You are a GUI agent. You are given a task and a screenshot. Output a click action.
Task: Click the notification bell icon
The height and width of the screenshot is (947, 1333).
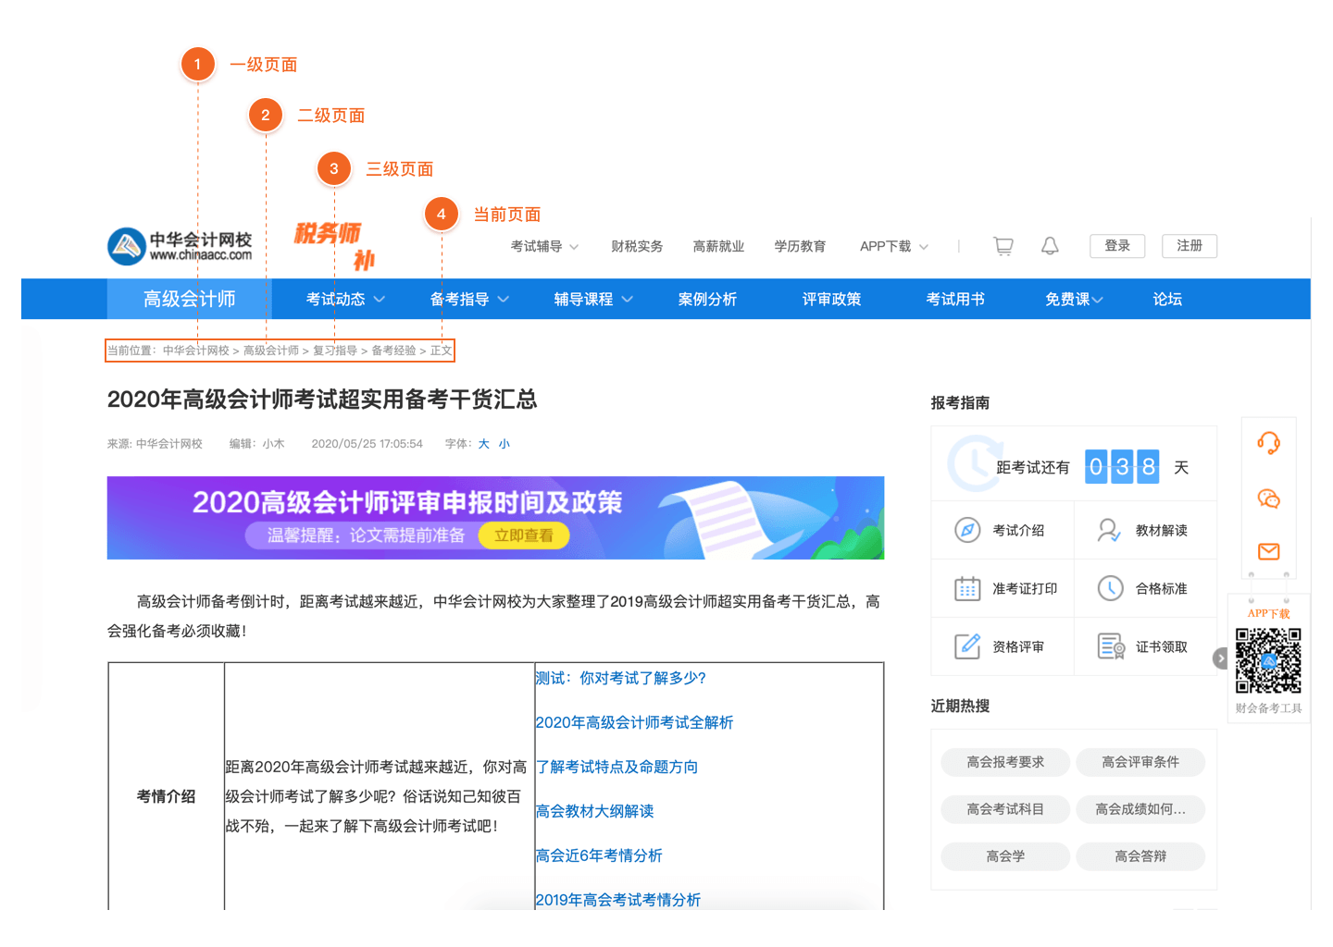[x=1050, y=246]
